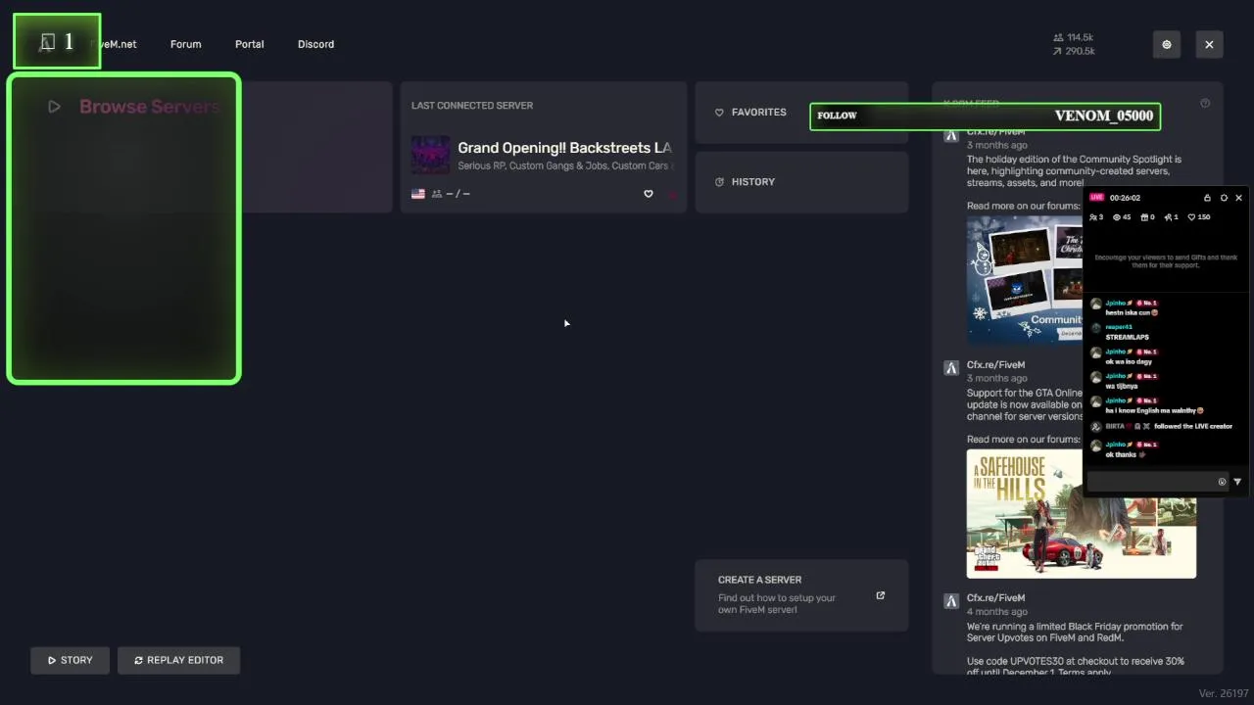Screen dimensions: 1254x705
Task: Open the chat filter dropdown beside the input
Action: (1237, 482)
